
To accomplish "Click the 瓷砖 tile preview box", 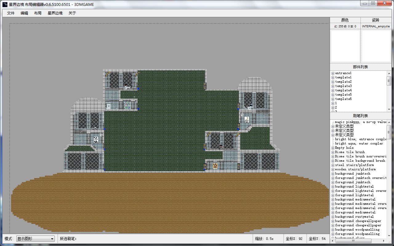I will coord(376,46).
